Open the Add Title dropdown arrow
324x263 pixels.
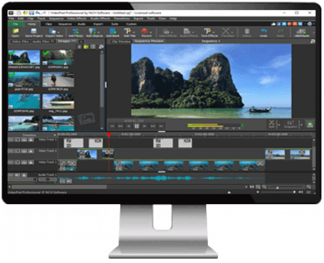coord(134,32)
